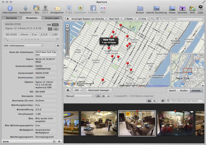The width and height of the screenshot is (206, 145).
Task: Open the Informationen inspector icon
Action: 10,8
